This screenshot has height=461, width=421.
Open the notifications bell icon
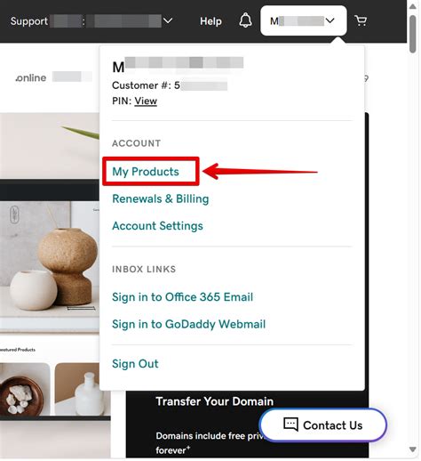[x=245, y=20]
